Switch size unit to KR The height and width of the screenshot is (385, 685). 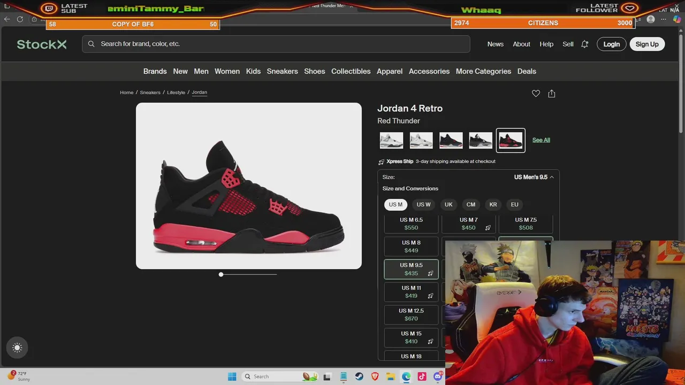point(493,204)
